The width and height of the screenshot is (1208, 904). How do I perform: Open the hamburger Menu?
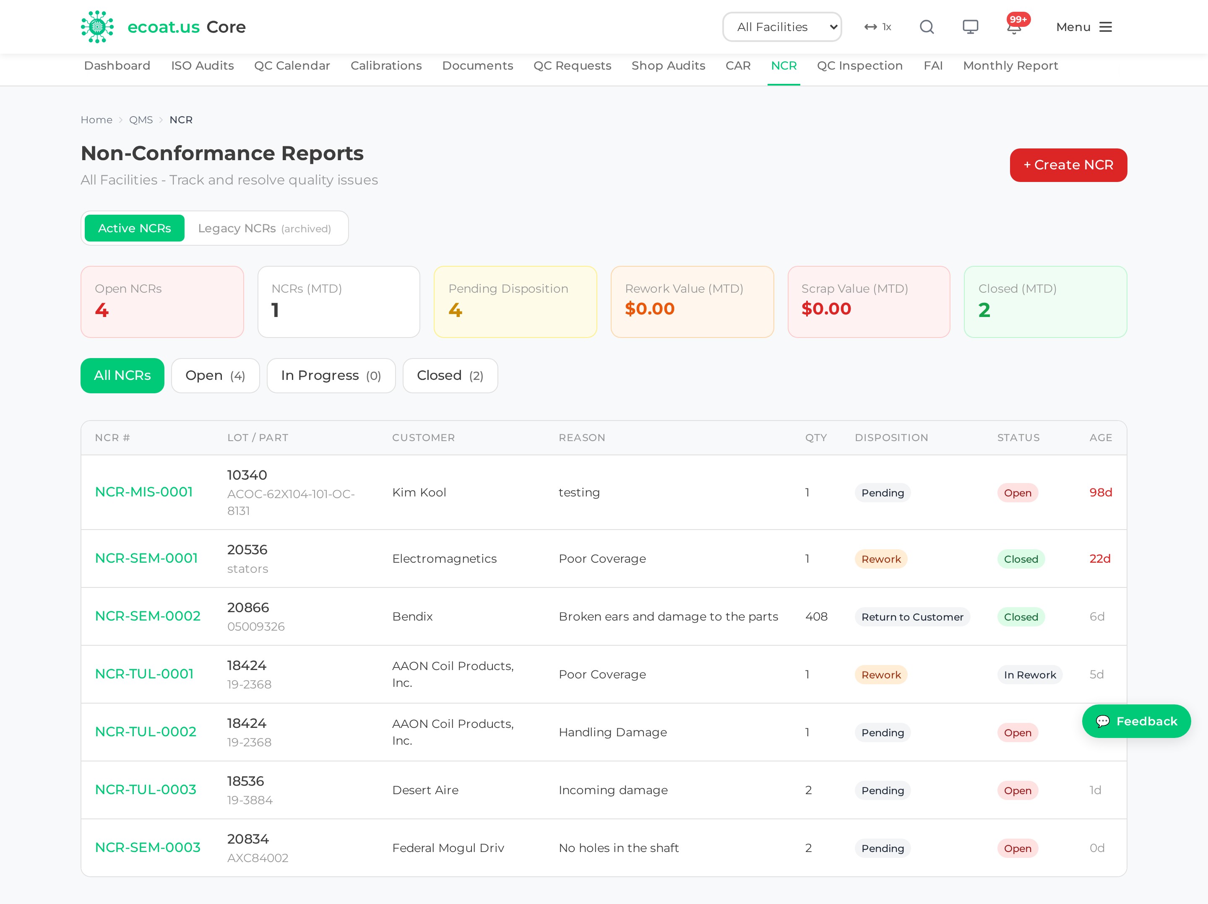tap(1084, 27)
